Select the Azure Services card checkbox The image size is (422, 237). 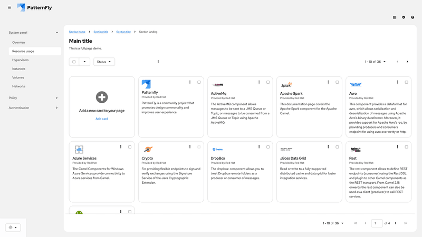[x=130, y=147]
